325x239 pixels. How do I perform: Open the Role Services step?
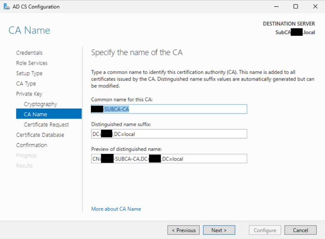point(32,63)
